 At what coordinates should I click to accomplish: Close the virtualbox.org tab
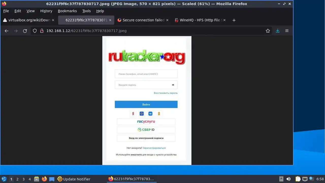[53, 20]
